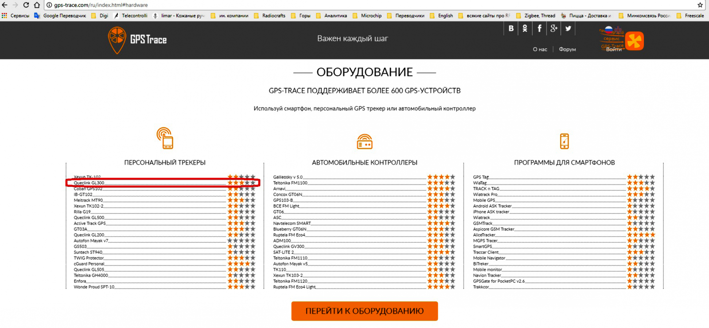Viewport: 709px width, 328px height.
Task: Click the smartphone apps category icon
Action: (564, 141)
